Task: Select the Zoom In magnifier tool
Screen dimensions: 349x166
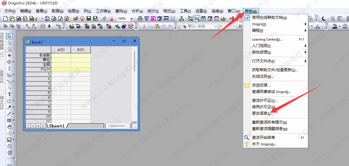Action: (9, 42)
